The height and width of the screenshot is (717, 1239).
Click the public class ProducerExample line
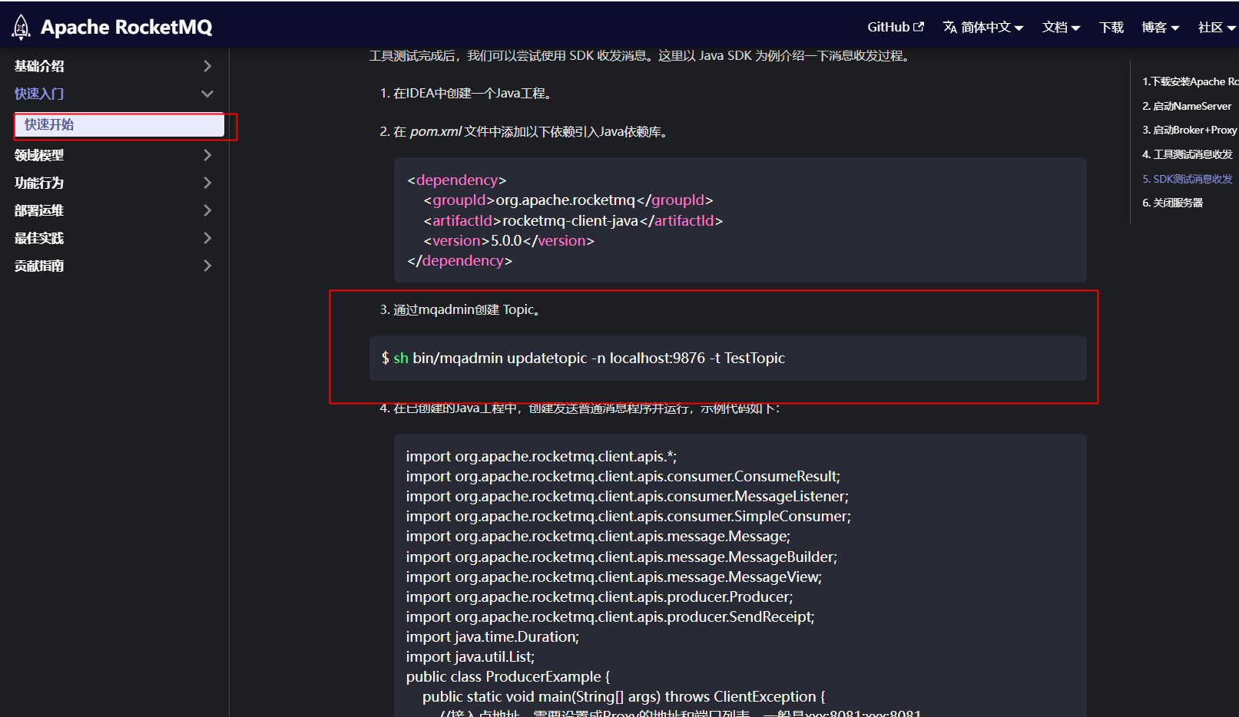click(x=508, y=676)
